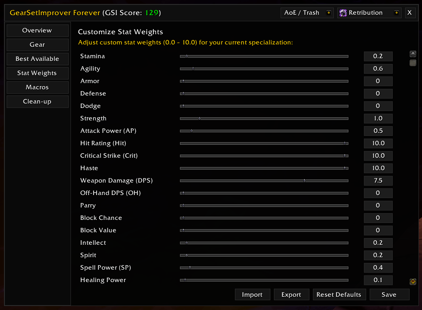Image resolution: width=422 pixels, height=310 pixels.
Task: Switch to the Clean-up tab
Action: pyautogui.click(x=37, y=102)
